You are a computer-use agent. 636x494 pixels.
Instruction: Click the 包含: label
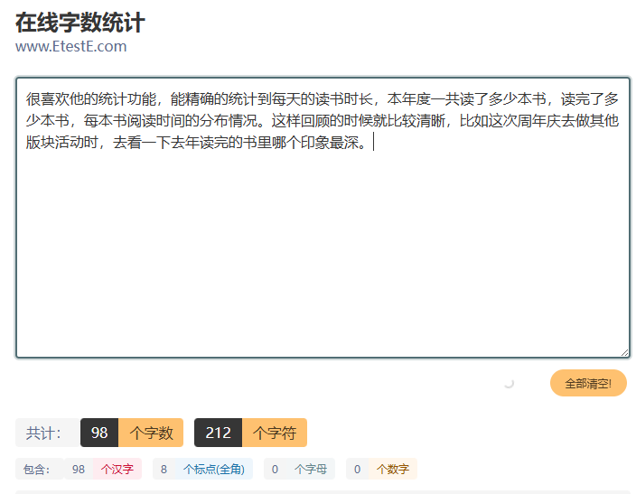pos(40,469)
